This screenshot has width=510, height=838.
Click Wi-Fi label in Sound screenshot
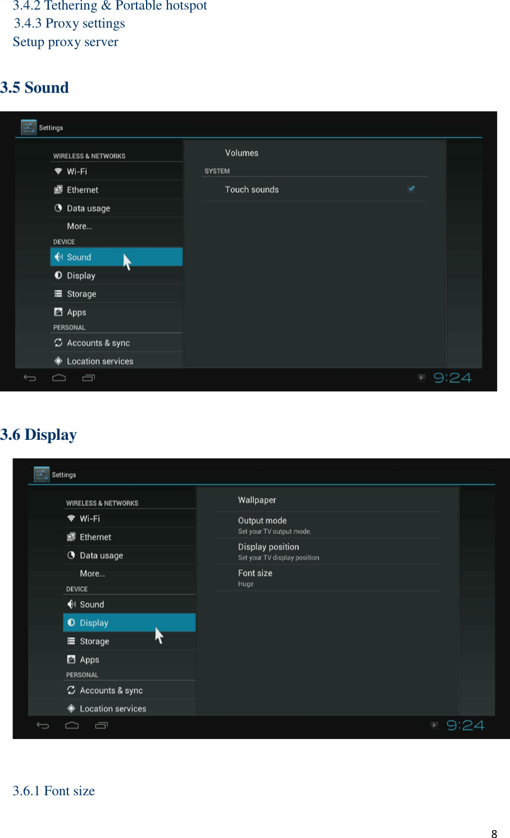[x=77, y=172]
